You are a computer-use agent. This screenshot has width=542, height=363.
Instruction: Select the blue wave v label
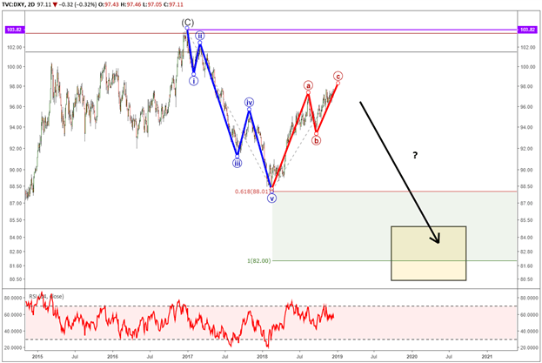click(x=272, y=198)
